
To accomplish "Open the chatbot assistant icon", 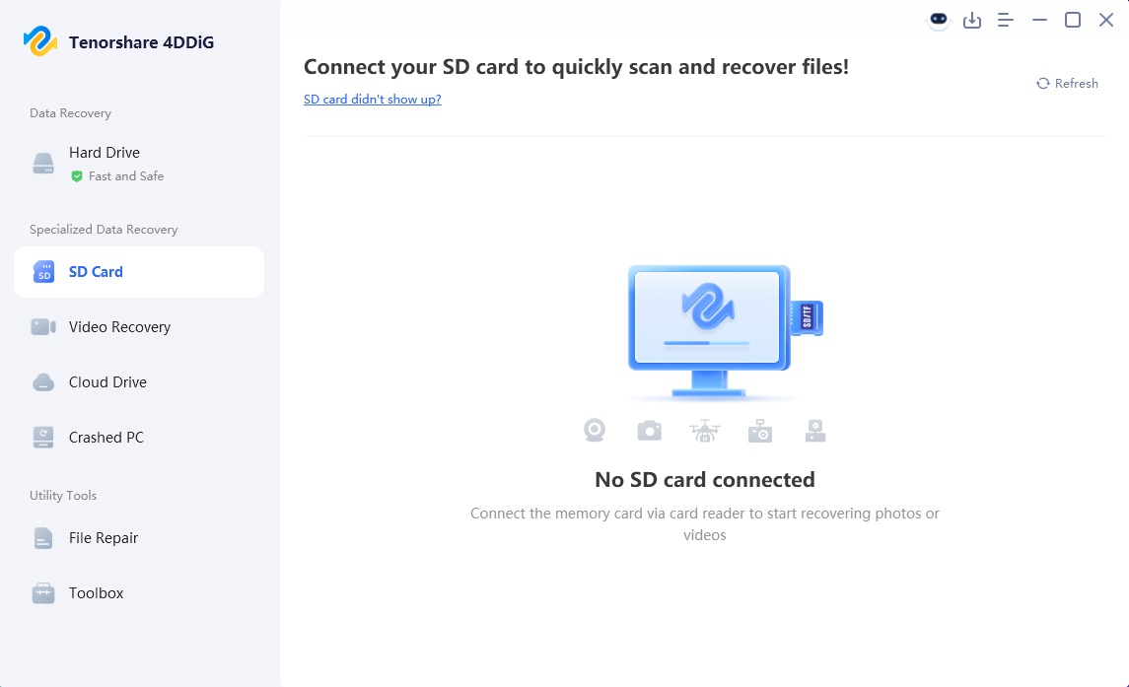I will pyautogui.click(x=939, y=20).
